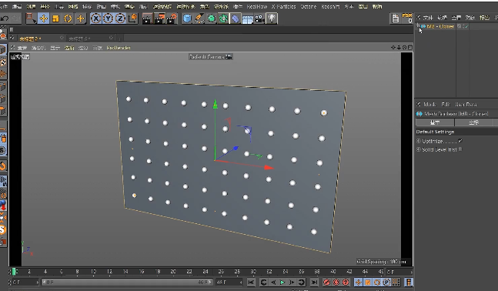Open the spline pen tool
This screenshot has width=498, height=291.
(x=199, y=18)
